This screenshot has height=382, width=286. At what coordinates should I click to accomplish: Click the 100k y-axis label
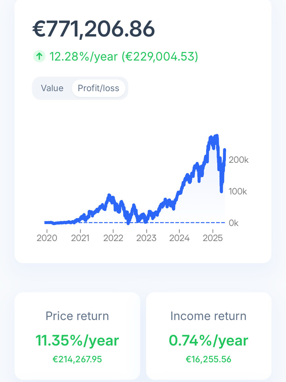(238, 192)
